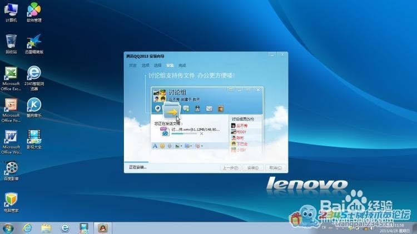Minimize the QQ2013 setup wizard window
Viewport: 417px width, 234px height.
272,55
